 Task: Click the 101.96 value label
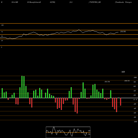click(107, 82)
